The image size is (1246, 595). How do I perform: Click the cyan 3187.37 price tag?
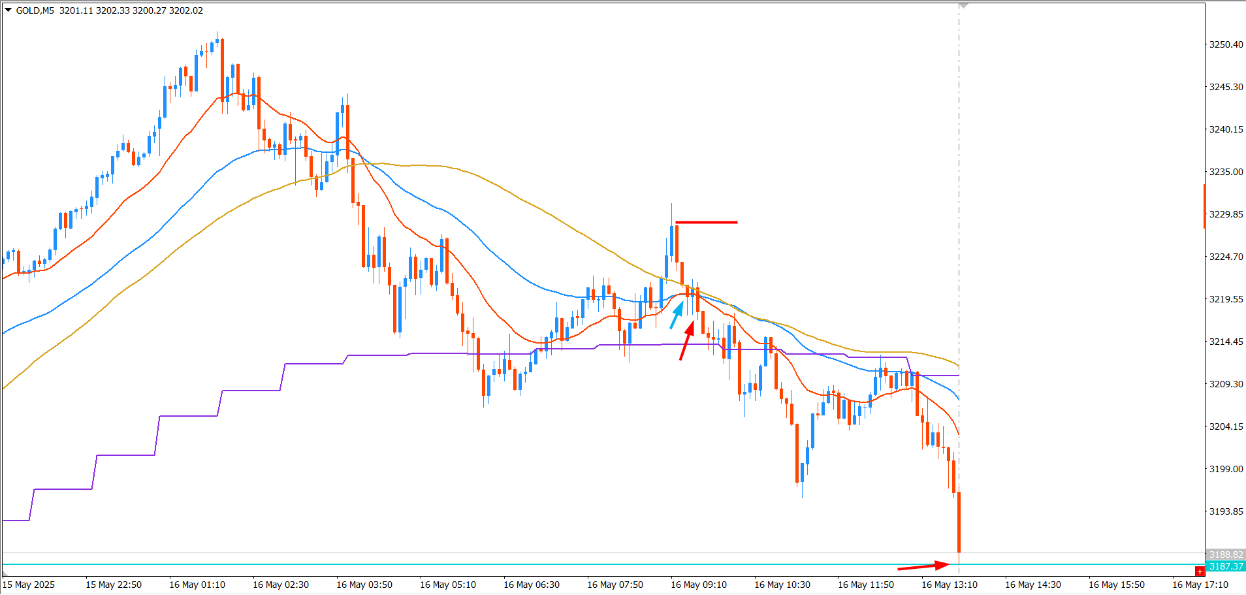[1226, 566]
